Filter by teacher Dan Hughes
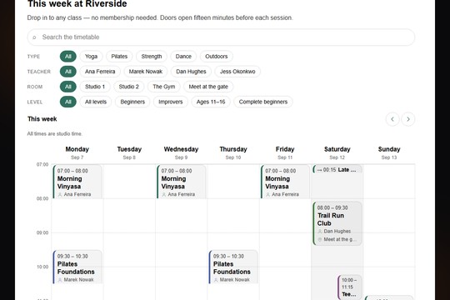Image resolution: width=450 pixels, height=300 pixels. pos(191,72)
